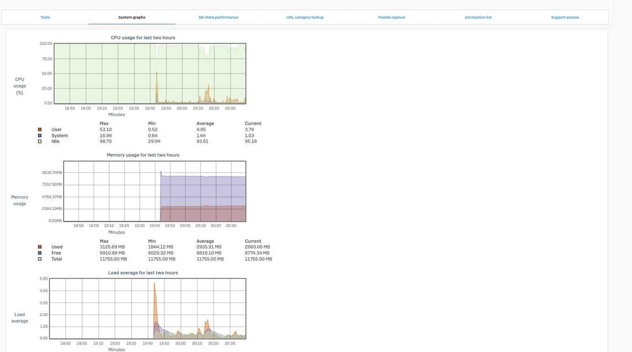
Task: Click the Idle legend color swatch
Action: click(x=39, y=141)
